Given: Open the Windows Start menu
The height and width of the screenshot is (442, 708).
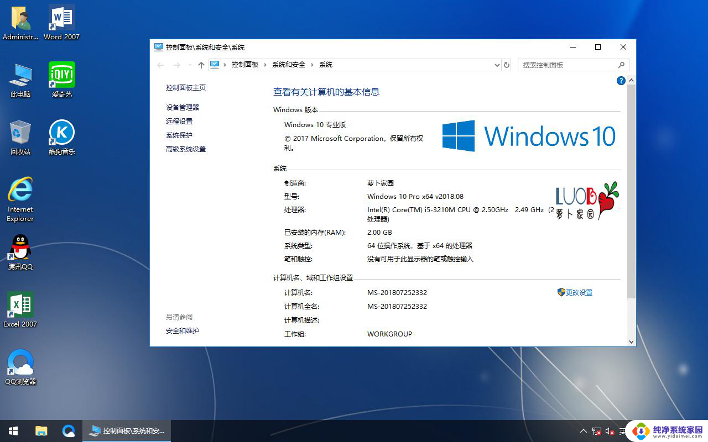Looking at the screenshot, I should click(x=13, y=431).
